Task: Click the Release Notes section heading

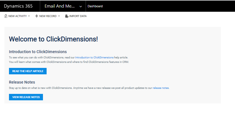Action: (22, 82)
